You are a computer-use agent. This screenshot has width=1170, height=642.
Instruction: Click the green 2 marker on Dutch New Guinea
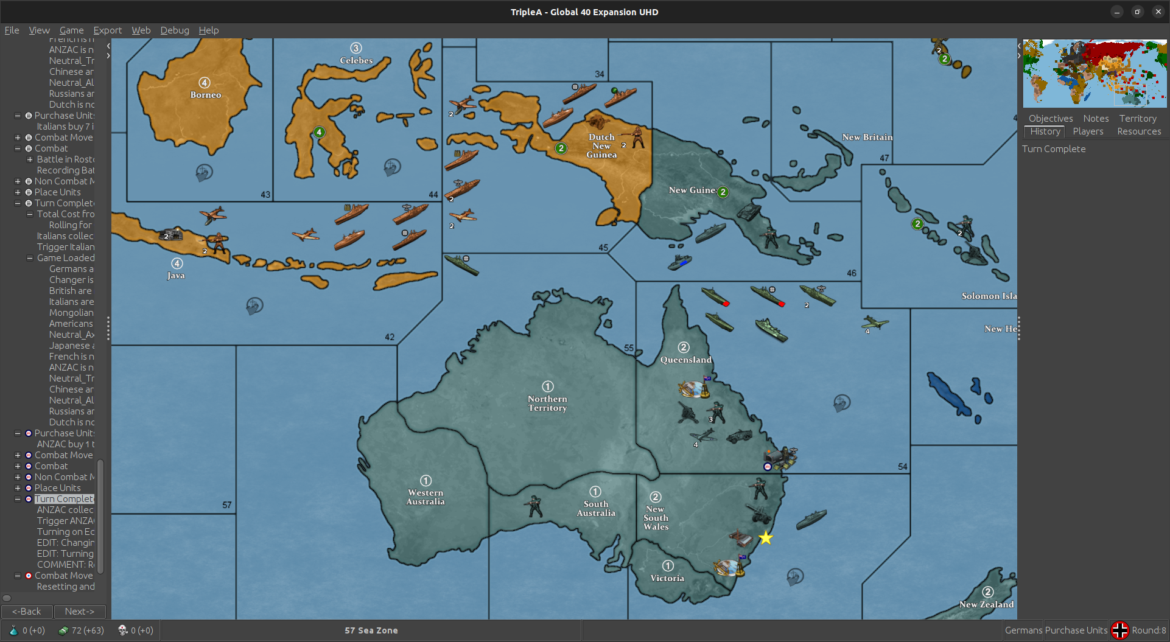pos(561,148)
